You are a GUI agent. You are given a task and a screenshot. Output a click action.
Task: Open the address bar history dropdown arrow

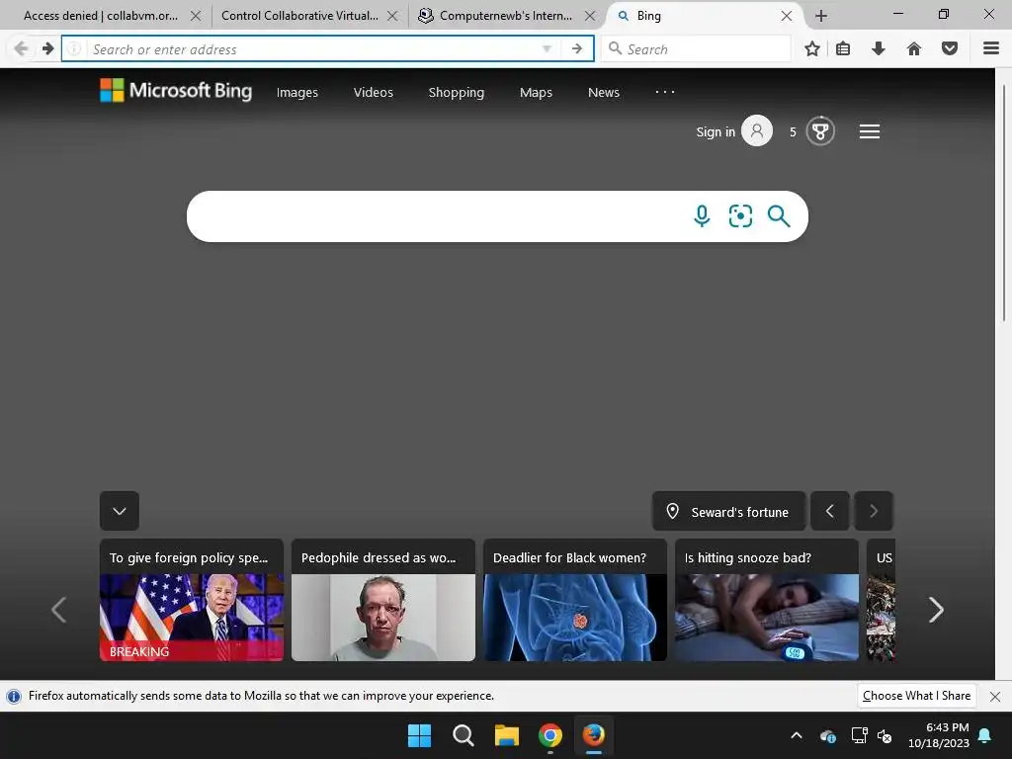pos(547,48)
